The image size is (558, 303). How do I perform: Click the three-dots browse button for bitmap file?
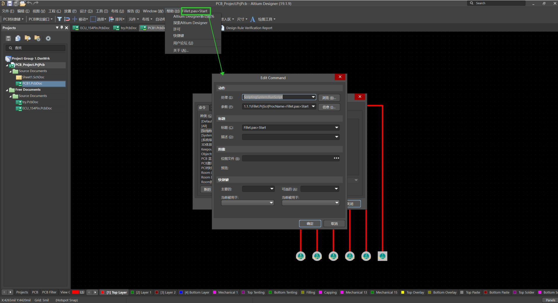pos(336,158)
